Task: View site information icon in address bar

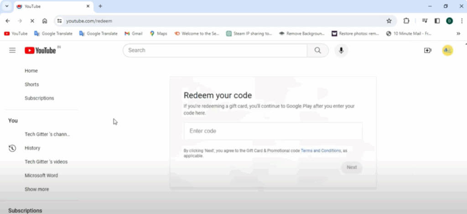Action: click(60, 21)
